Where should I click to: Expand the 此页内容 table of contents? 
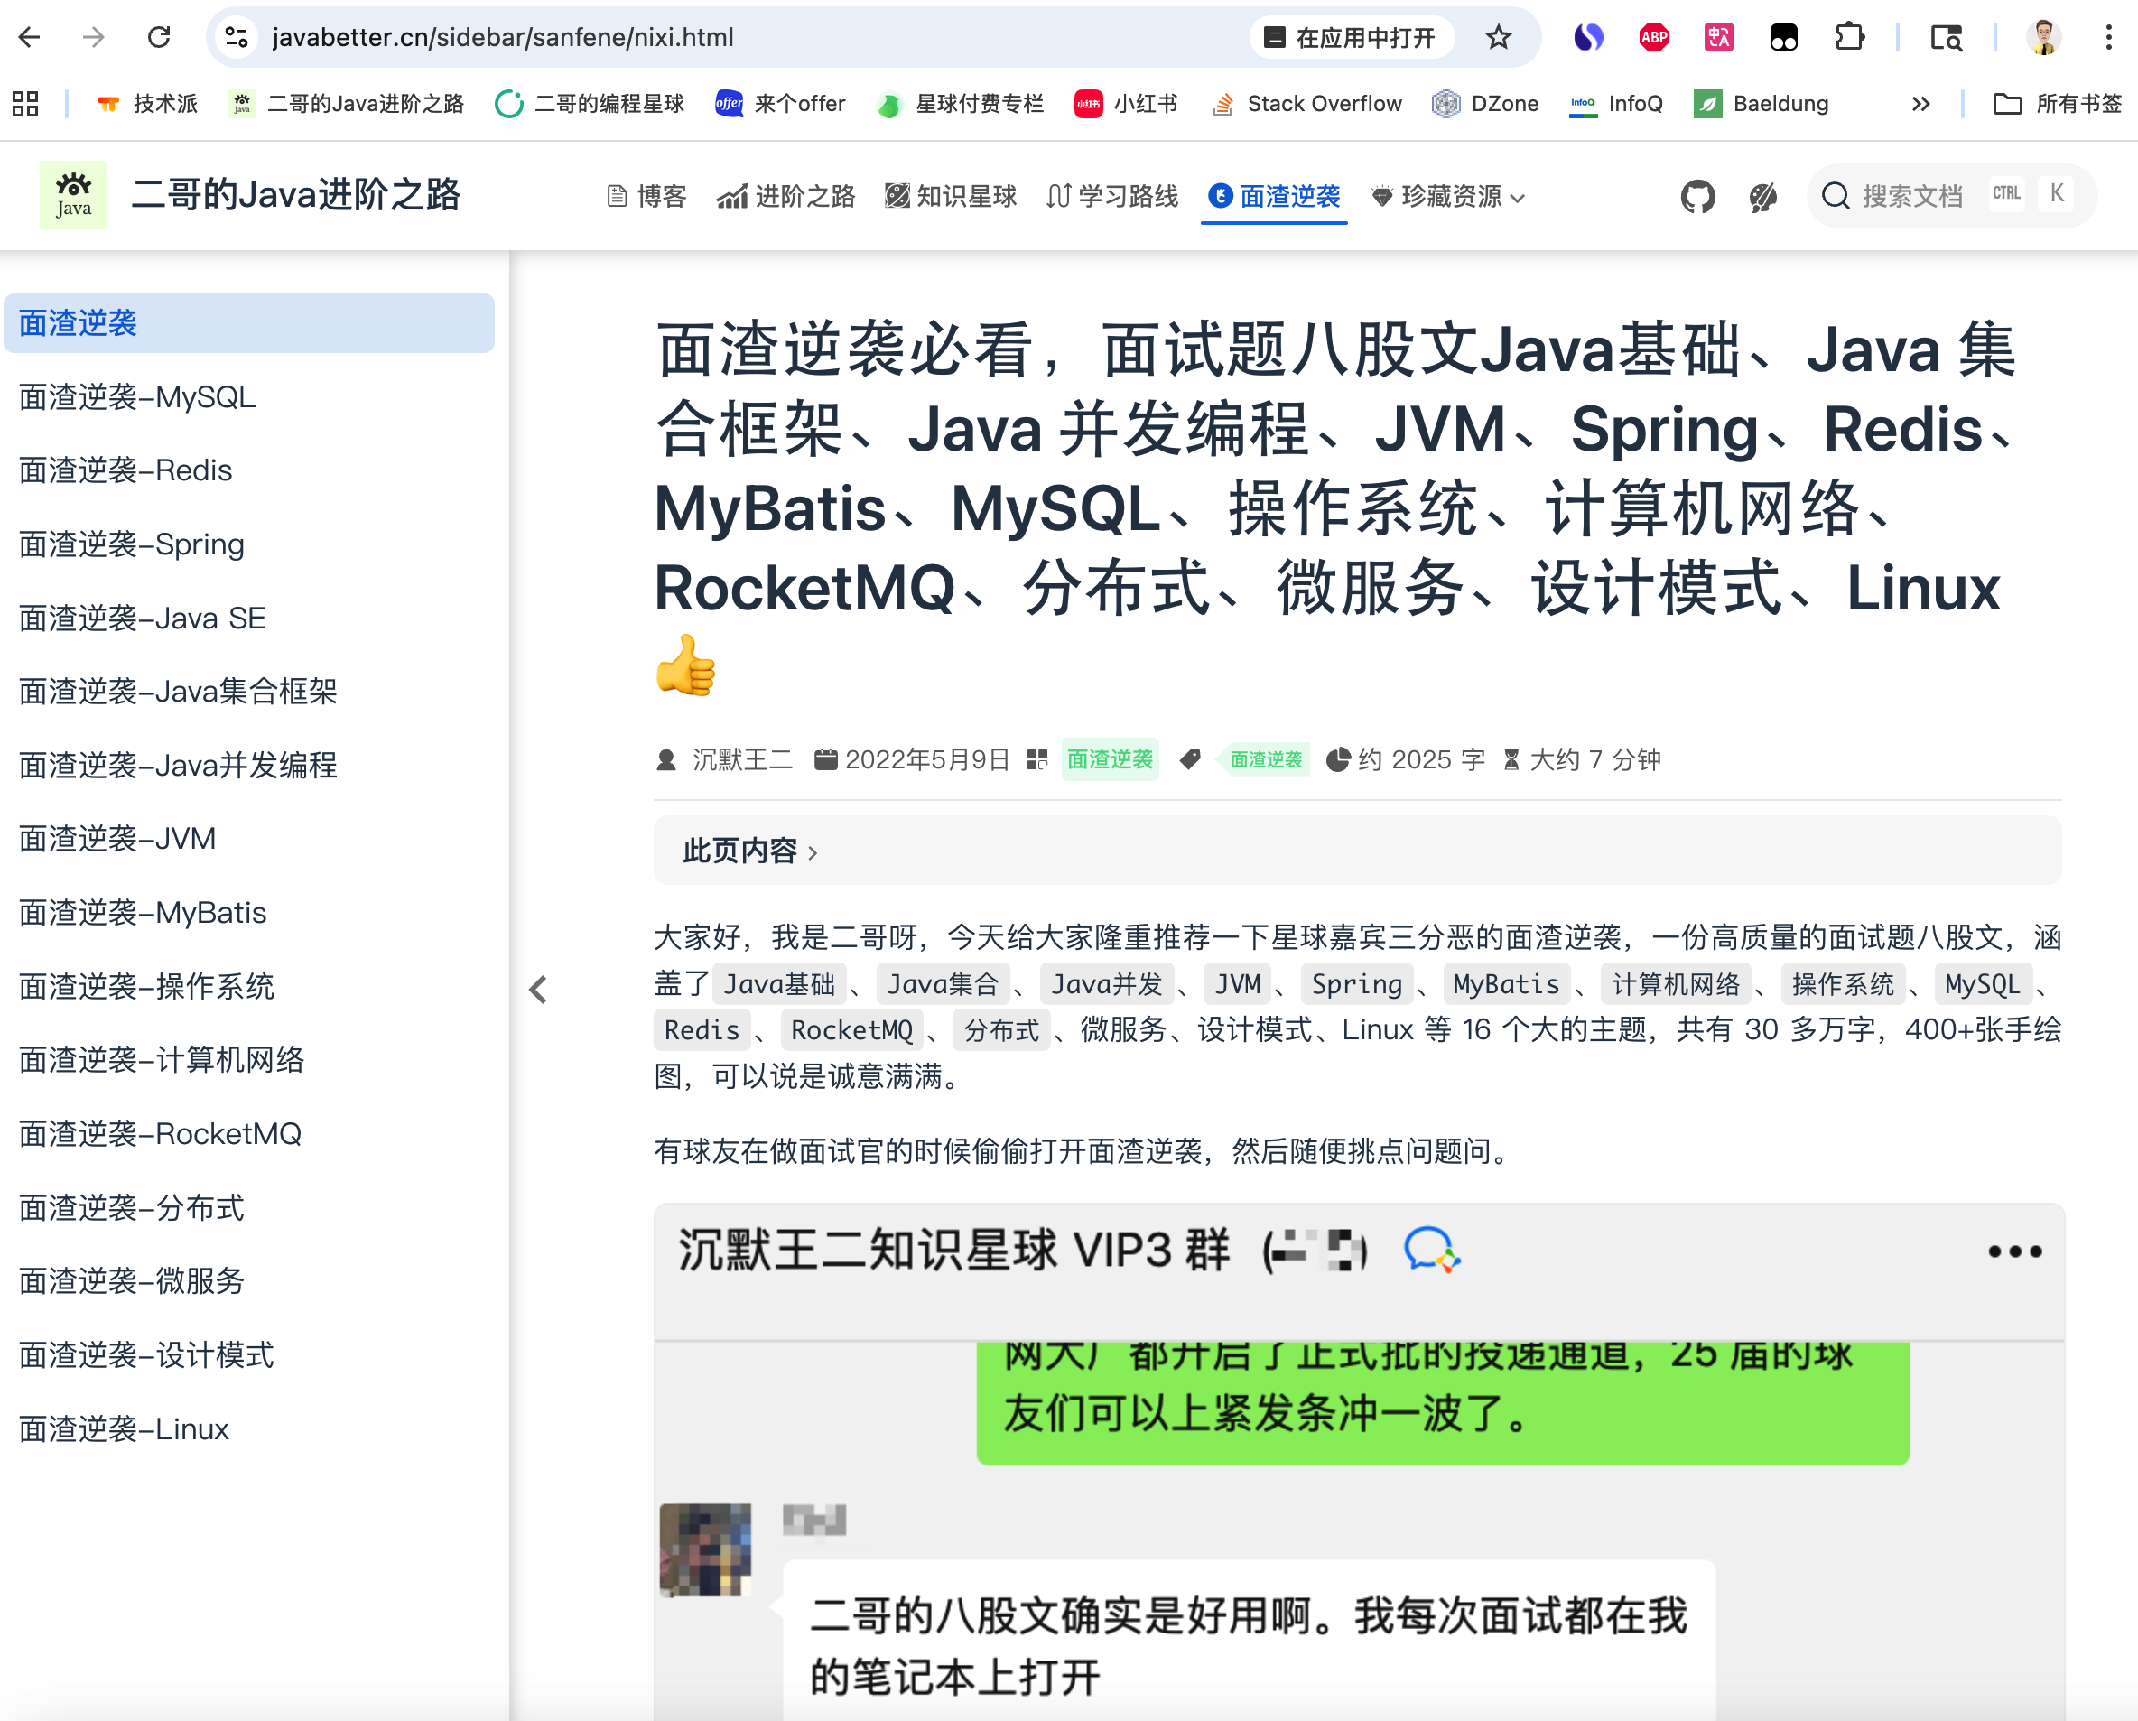749,851
